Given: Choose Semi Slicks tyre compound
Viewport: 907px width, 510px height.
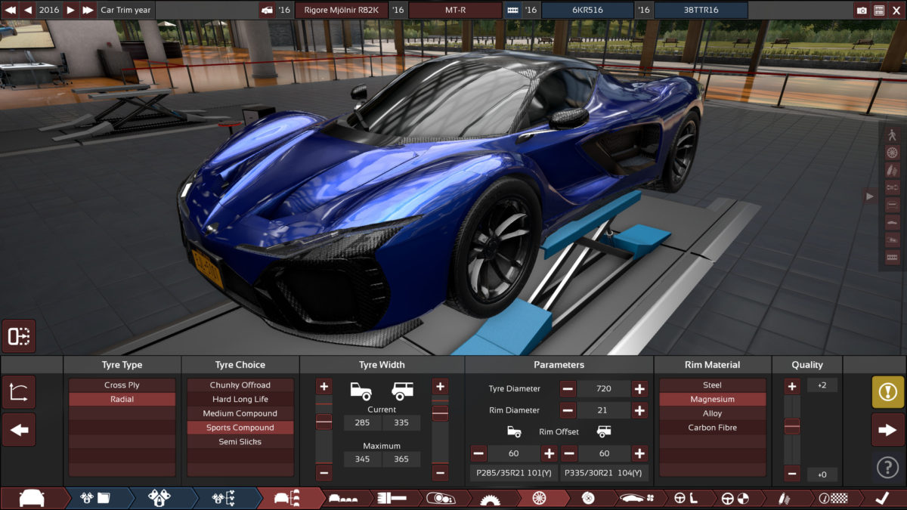Looking at the screenshot, I should [x=240, y=441].
